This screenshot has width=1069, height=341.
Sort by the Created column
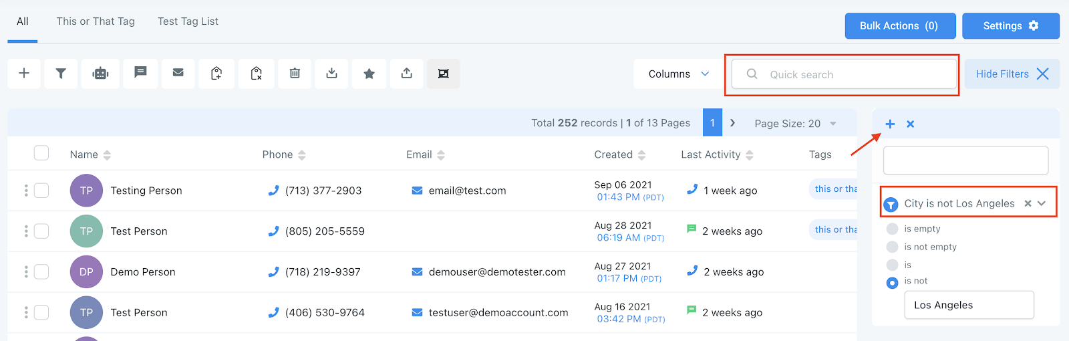pyautogui.click(x=641, y=155)
